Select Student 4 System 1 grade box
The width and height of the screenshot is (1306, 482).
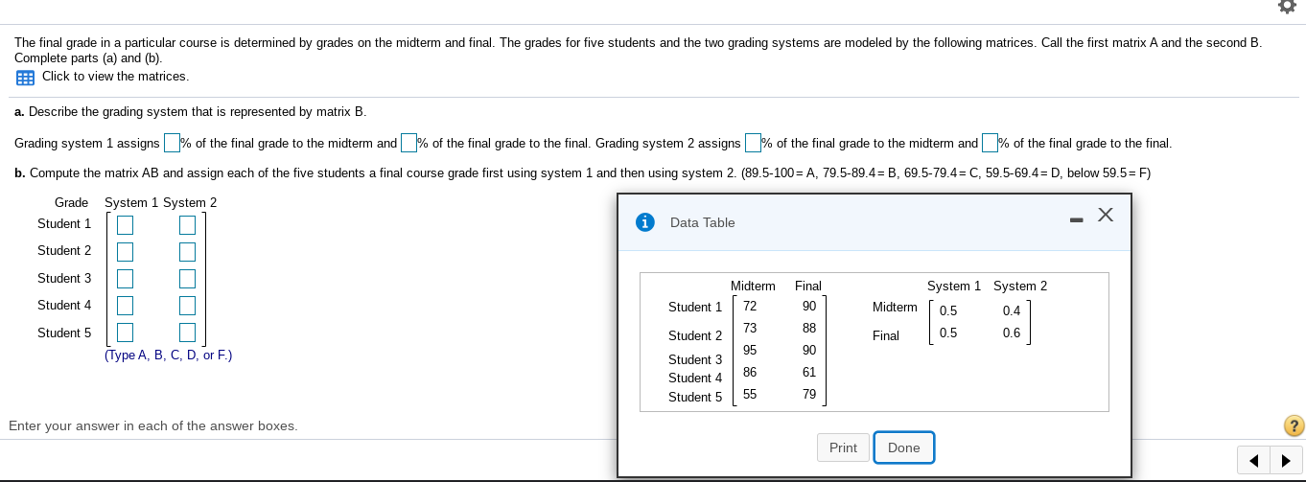[125, 306]
